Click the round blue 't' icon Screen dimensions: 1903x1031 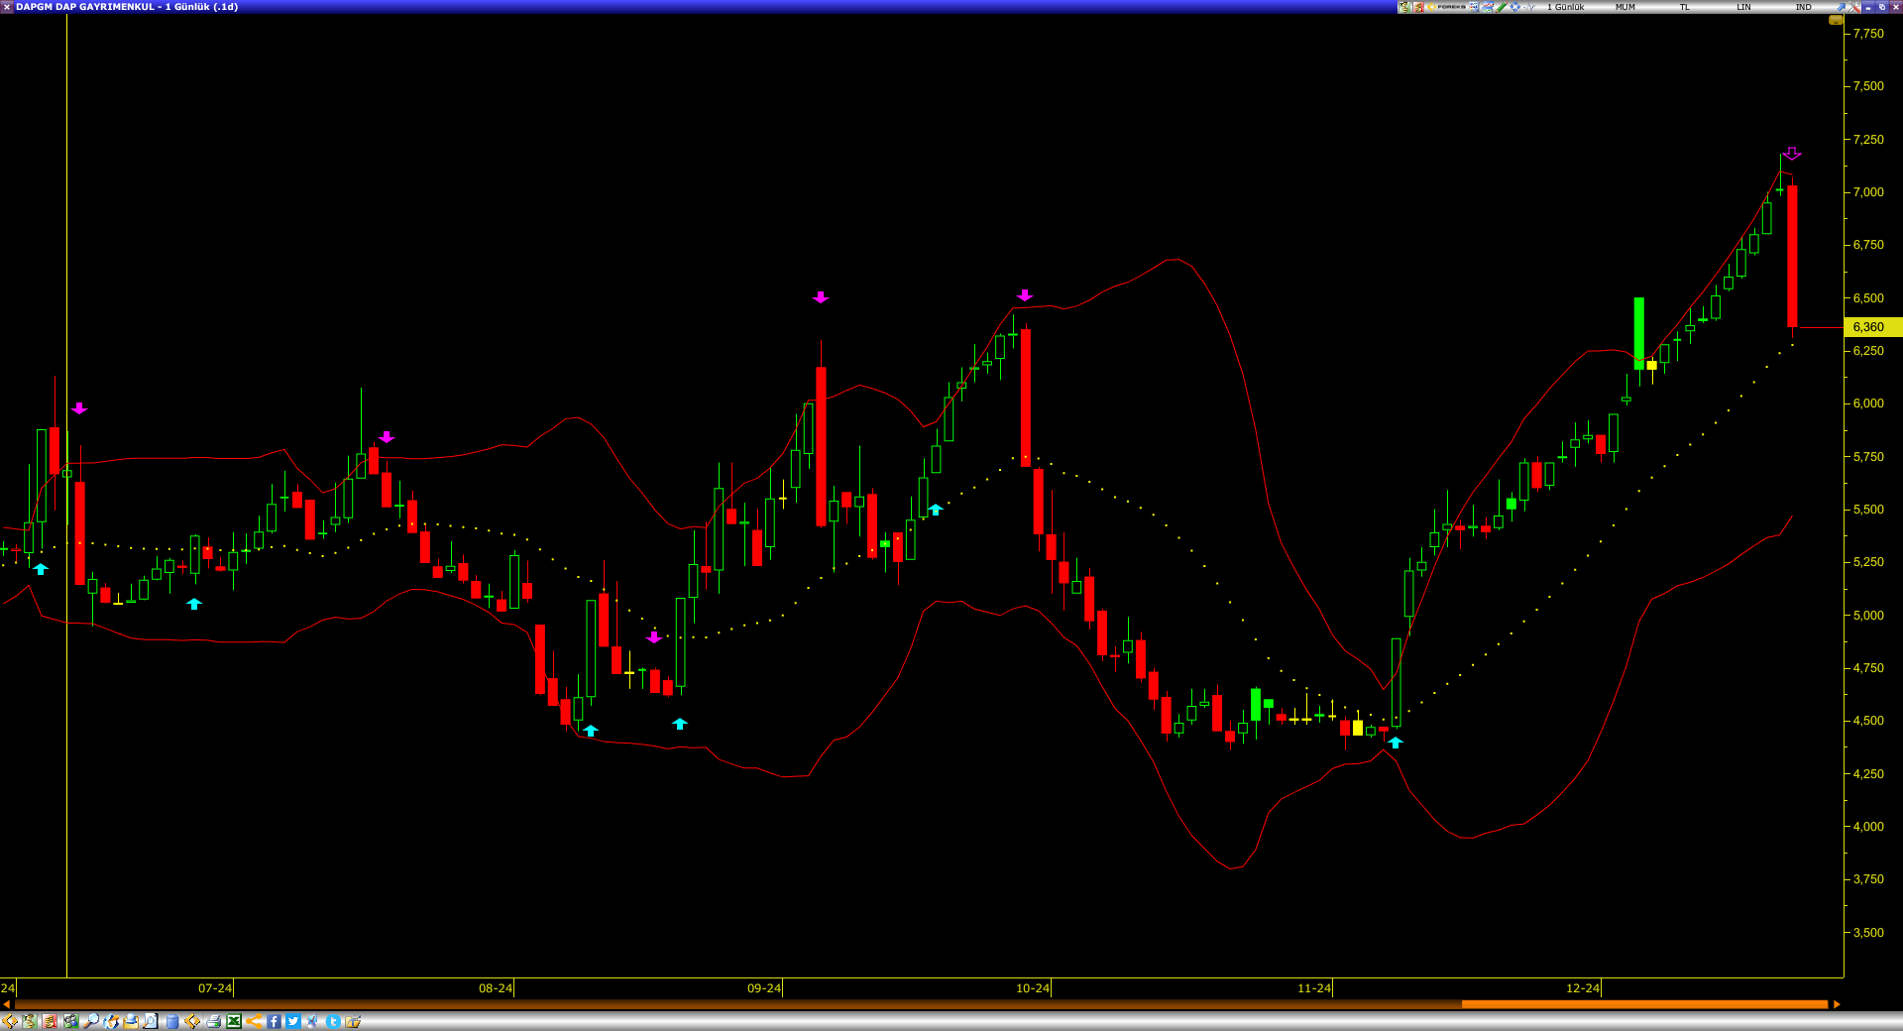[x=333, y=1021]
